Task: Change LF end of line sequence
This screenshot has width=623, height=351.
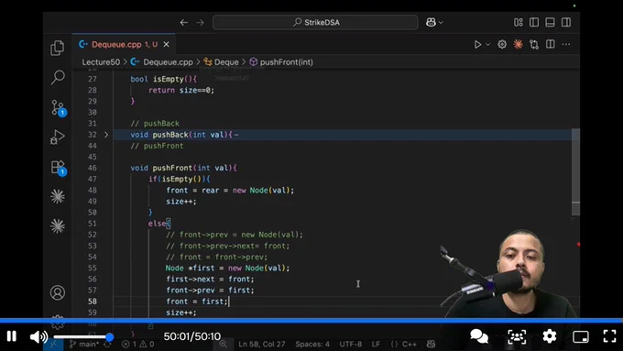Action: (x=376, y=345)
